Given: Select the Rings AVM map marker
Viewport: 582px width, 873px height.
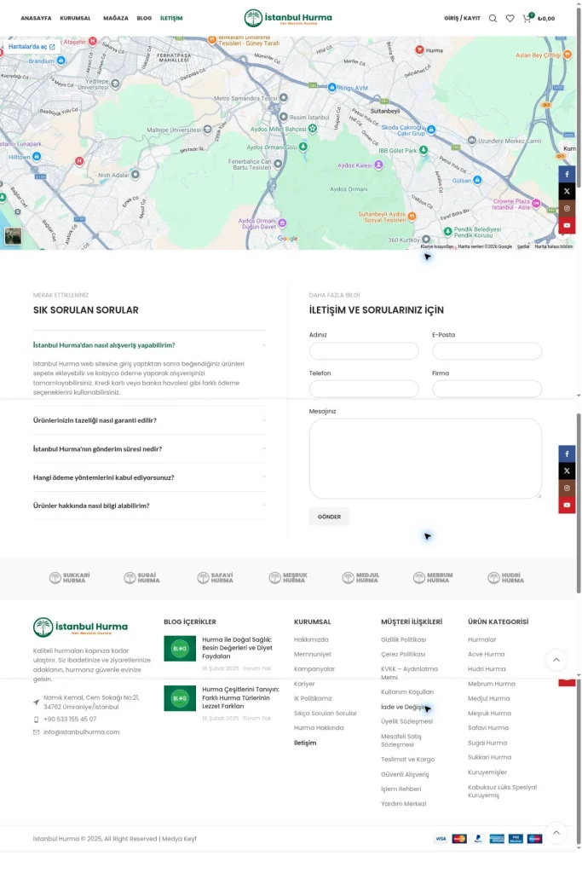Looking at the screenshot, I should coord(332,88).
